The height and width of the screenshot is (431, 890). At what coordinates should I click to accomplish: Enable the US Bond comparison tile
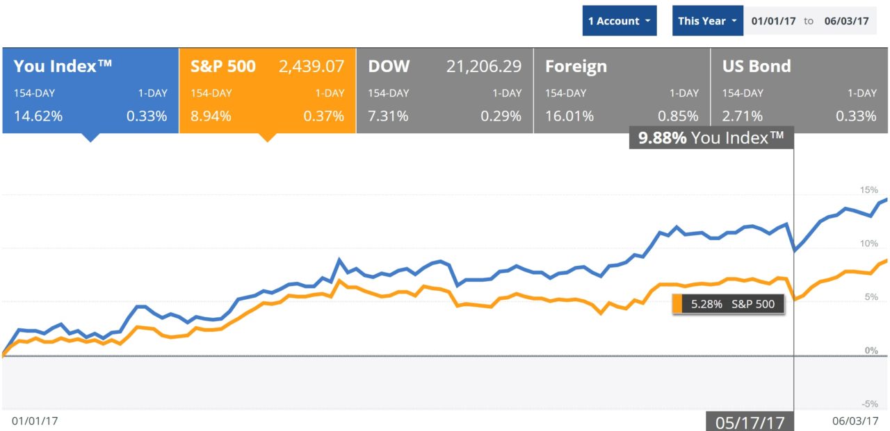[x=799, y=90]
